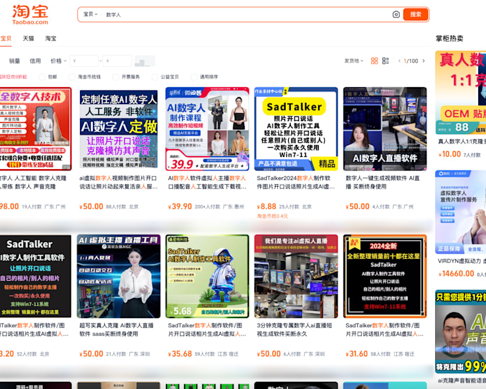
Task: Open AI数字人直播软件 product thumbnail
Action: (385, 129)
